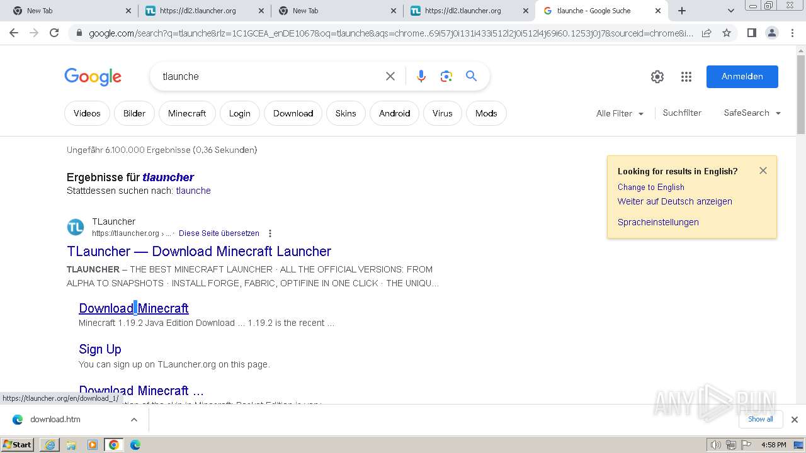
Task: Click the magnifier search icon
Action: [x=471, y=76]
